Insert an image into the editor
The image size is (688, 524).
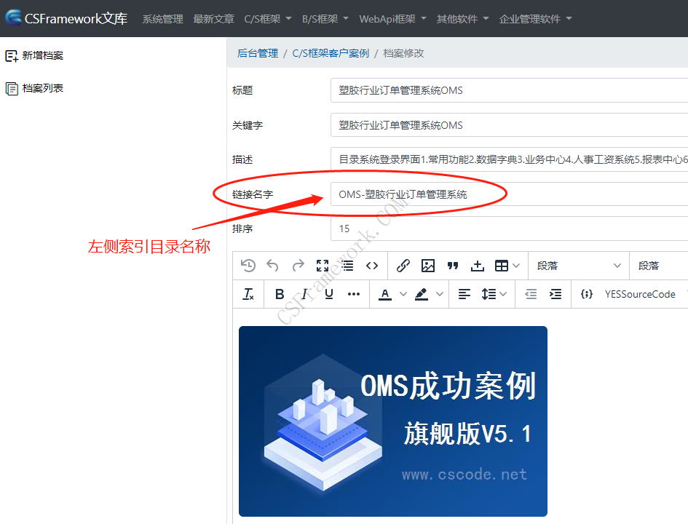pos(428,266)
